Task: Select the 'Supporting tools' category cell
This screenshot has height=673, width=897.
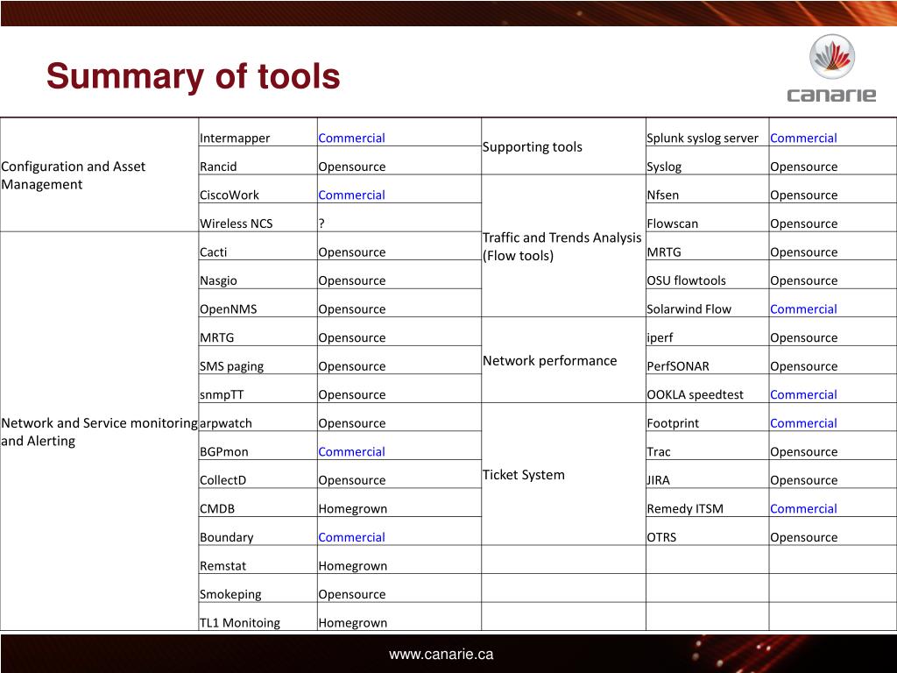Action: pos(563,146)
